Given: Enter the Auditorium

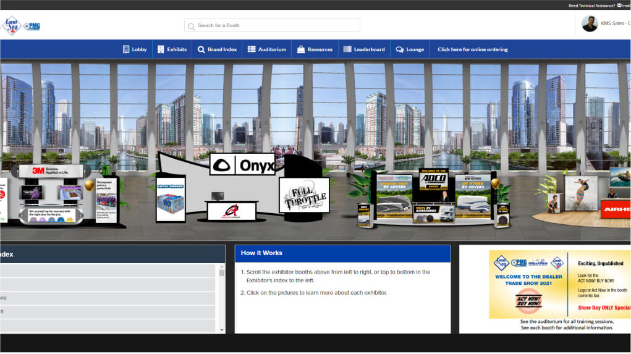Looking at the screenshot, I should 266,49.
